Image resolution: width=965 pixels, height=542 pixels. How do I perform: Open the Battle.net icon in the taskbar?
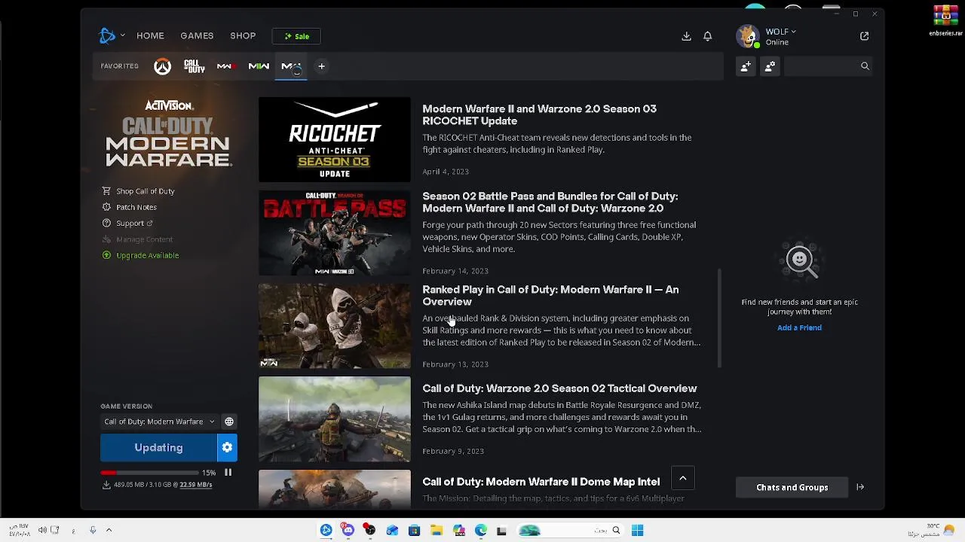(x=326, y=531)
